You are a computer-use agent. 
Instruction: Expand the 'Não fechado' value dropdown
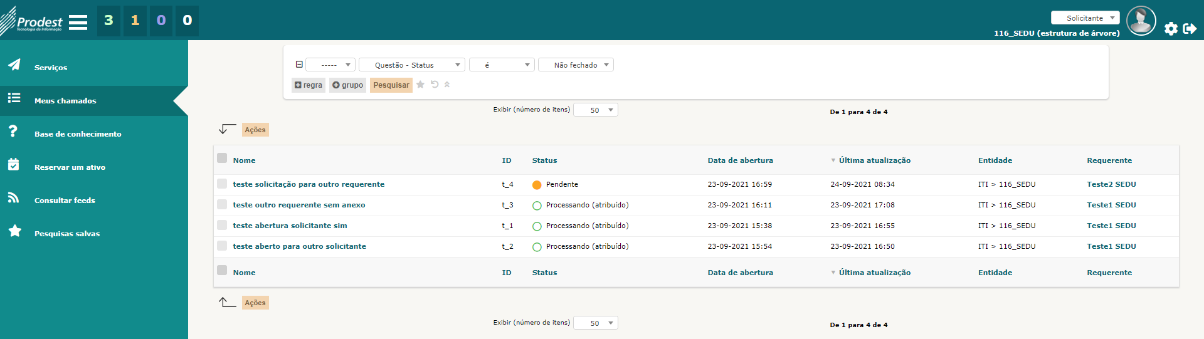pos(576,65)
